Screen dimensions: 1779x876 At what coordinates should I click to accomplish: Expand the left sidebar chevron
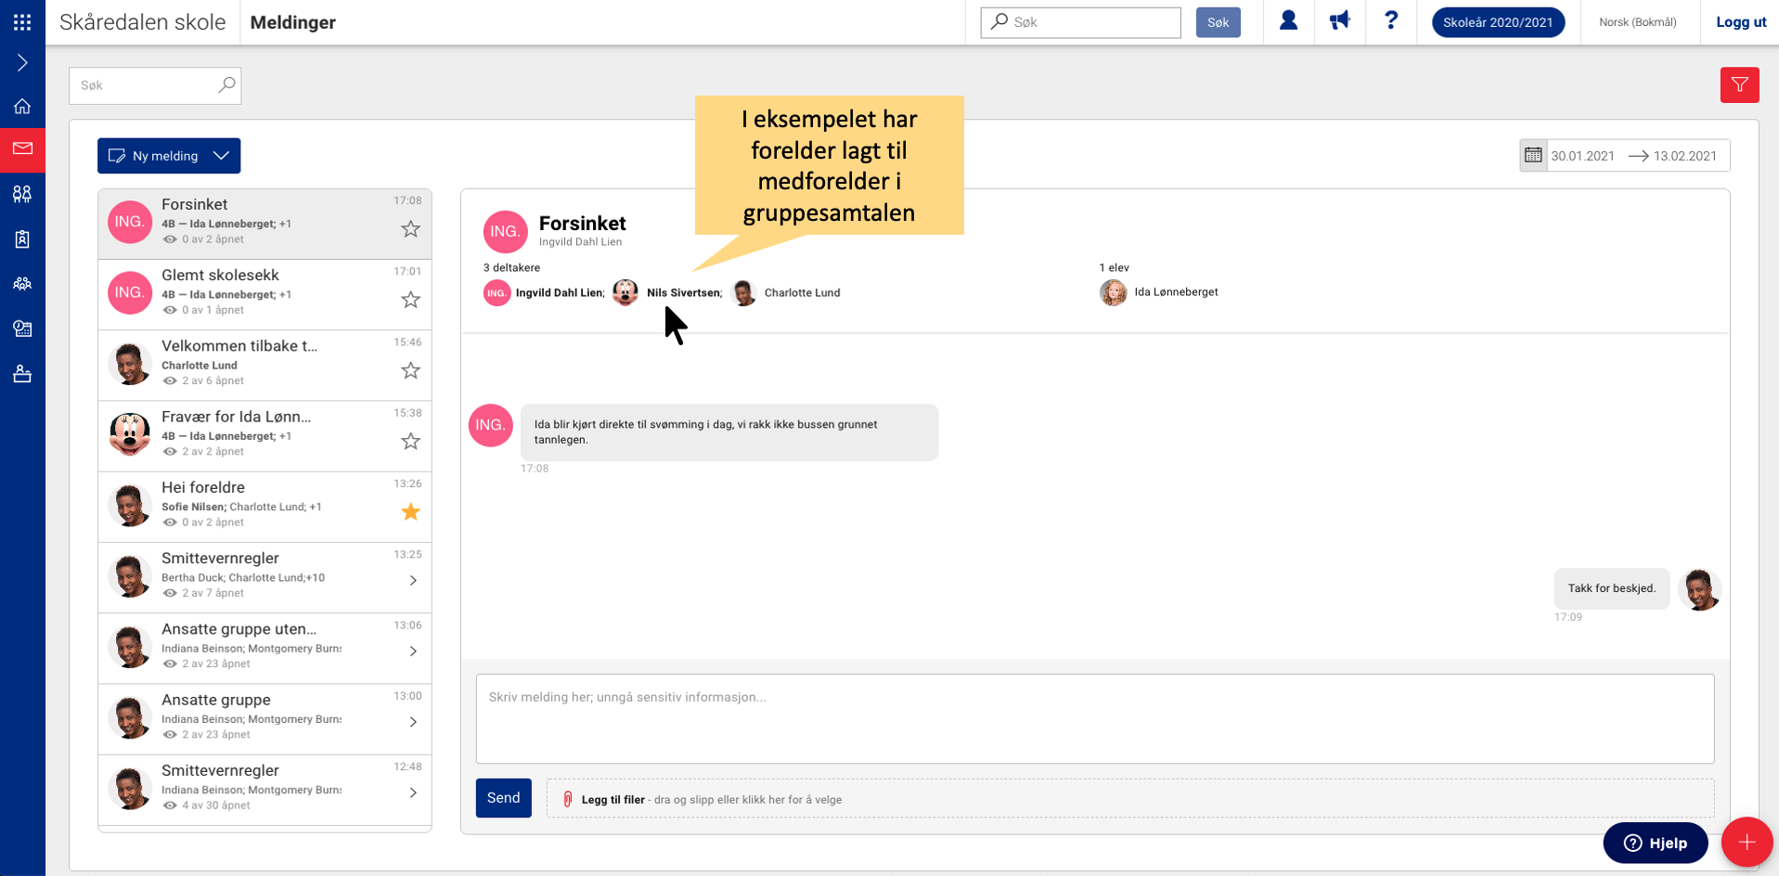click(x=22, y=63)
